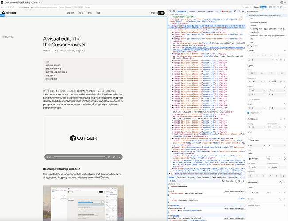Switch to the Console tab
Viewport: 288px width, 221px height.
(192, 11)
